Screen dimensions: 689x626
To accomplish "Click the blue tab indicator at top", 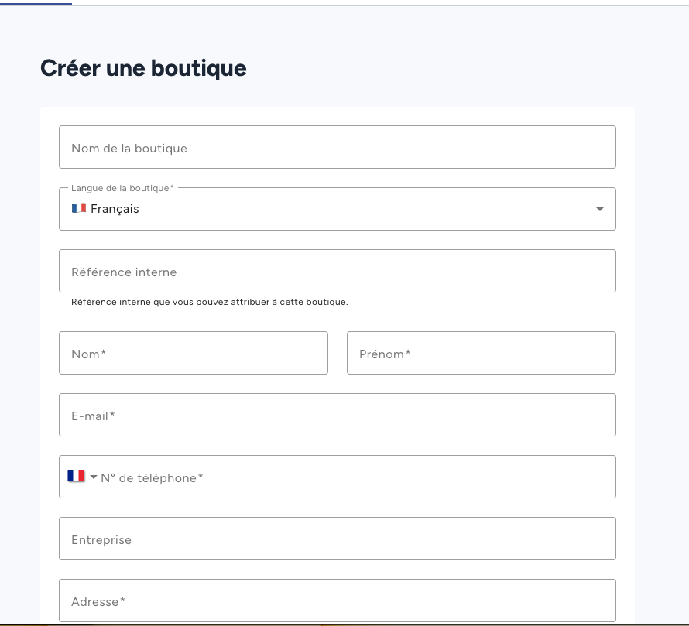I will pos(36,3).
